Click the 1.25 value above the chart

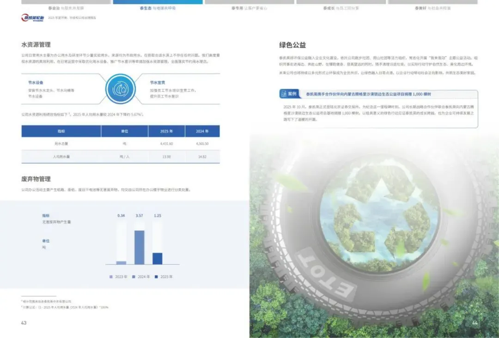tap(158, 216)
